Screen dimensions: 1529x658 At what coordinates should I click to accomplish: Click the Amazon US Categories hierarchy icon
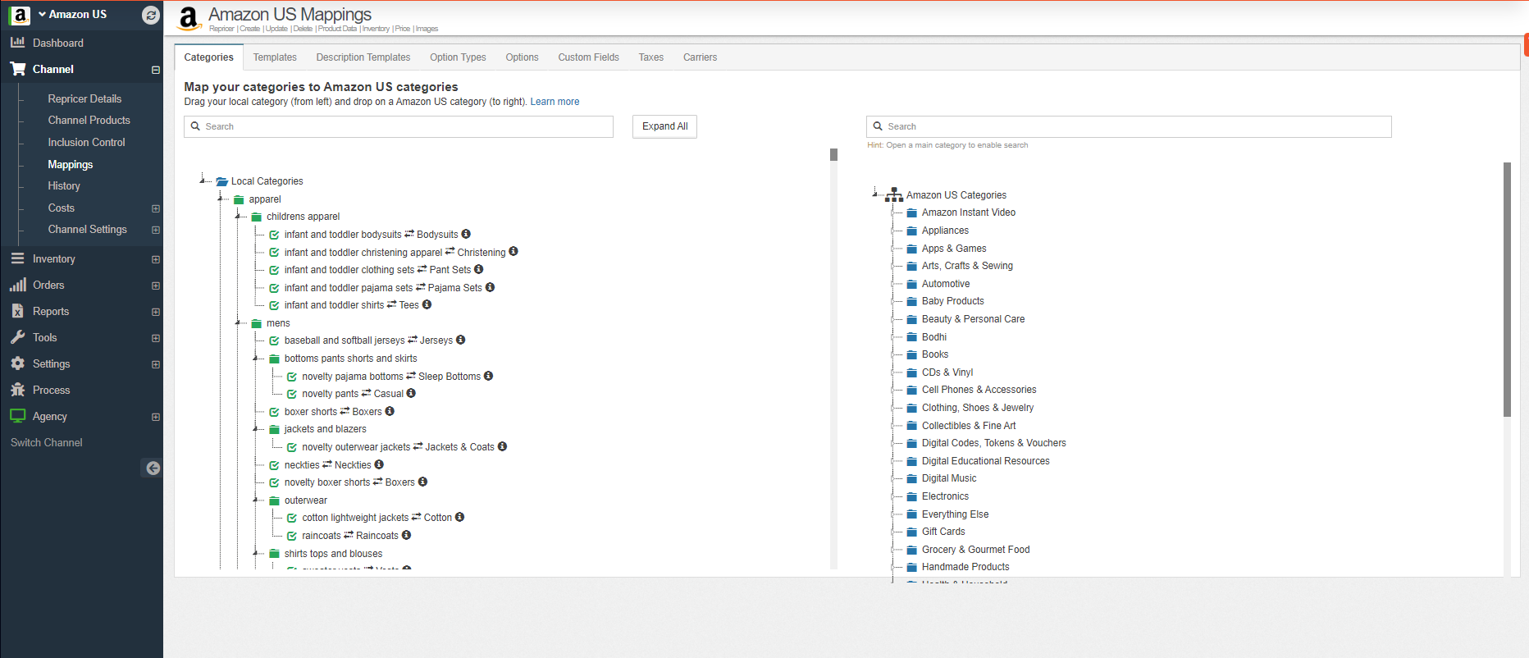click(x=894, y=194)
